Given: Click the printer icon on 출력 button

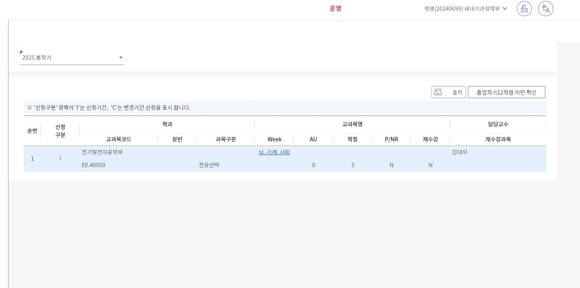Looking at the screenshot, I should click(x=438, y=92).
